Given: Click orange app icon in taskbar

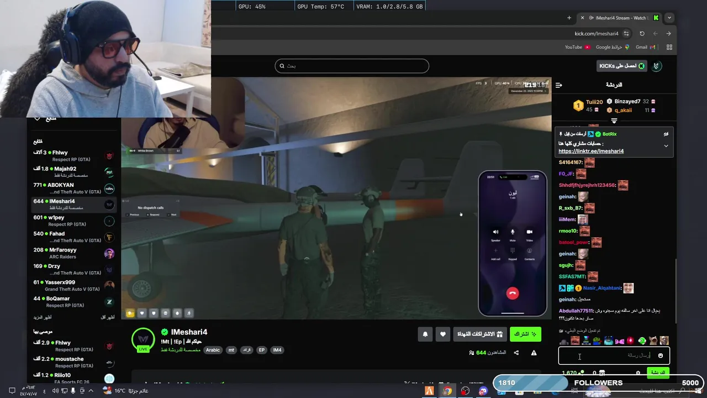Looking at the screenshot, I should 429,391.
